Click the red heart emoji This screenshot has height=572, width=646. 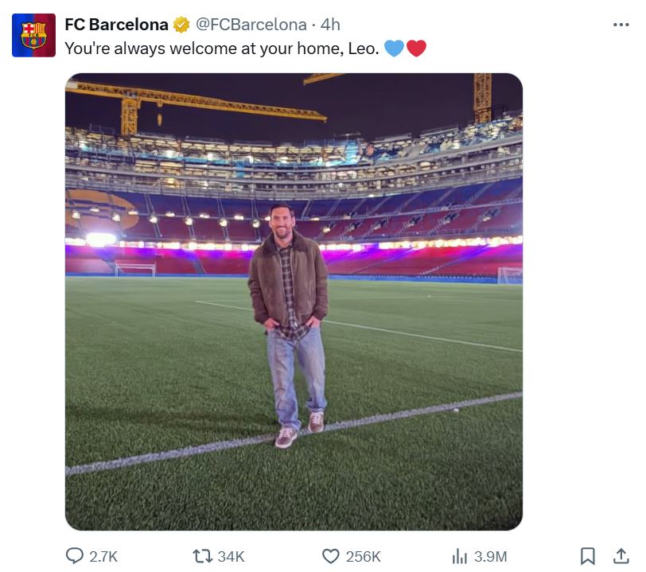point(416,49)
